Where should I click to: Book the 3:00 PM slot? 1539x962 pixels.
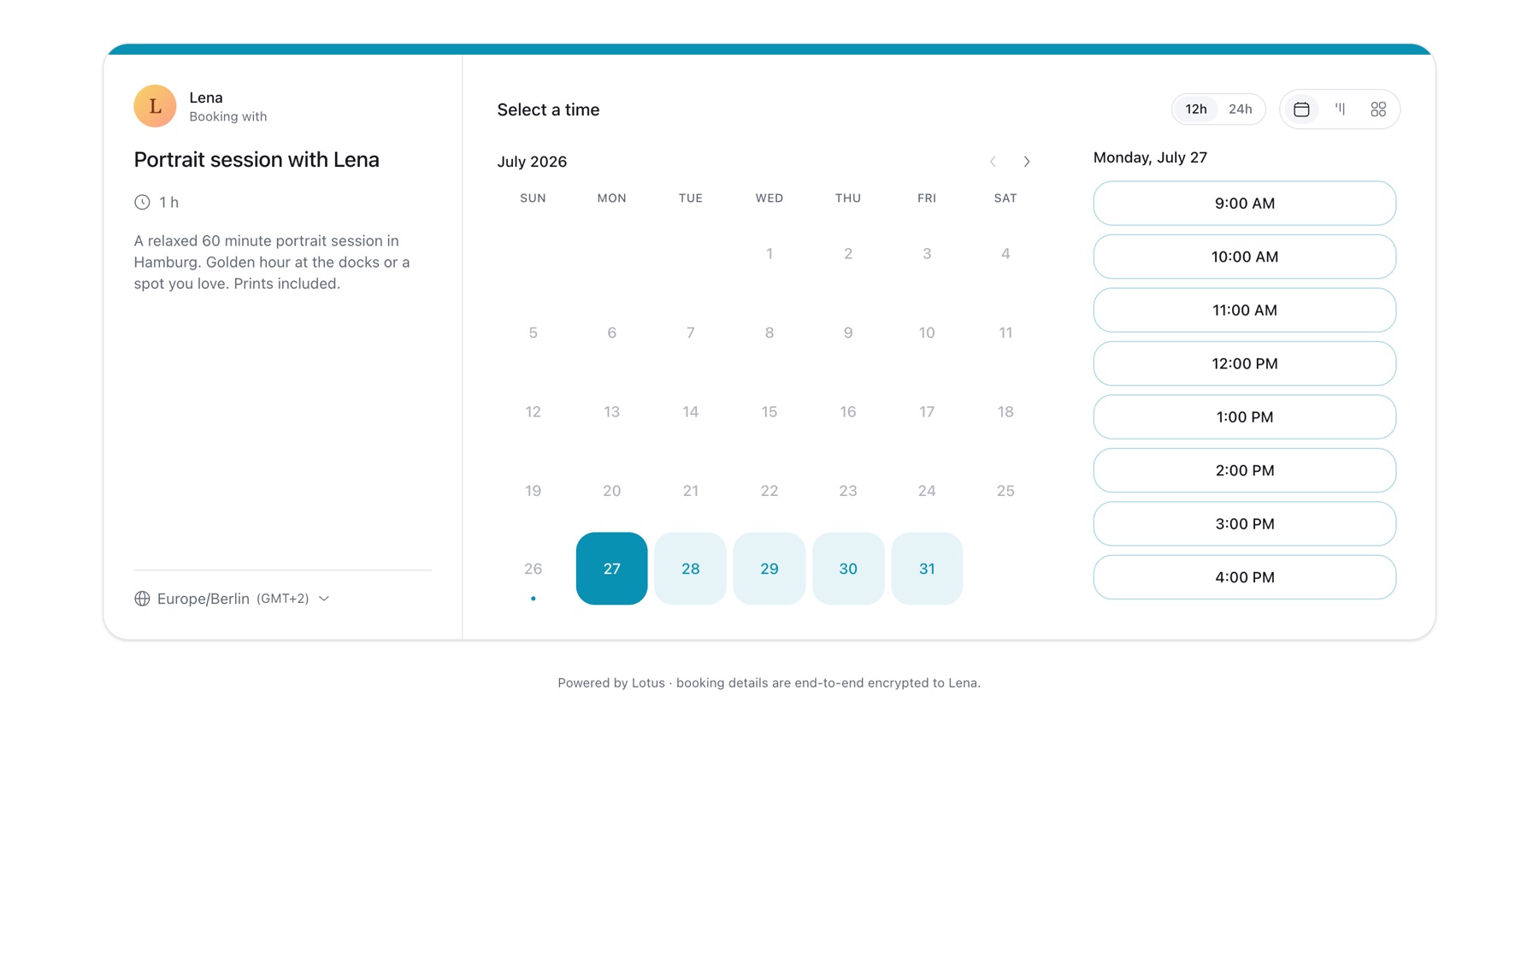tap(1244, 524)
